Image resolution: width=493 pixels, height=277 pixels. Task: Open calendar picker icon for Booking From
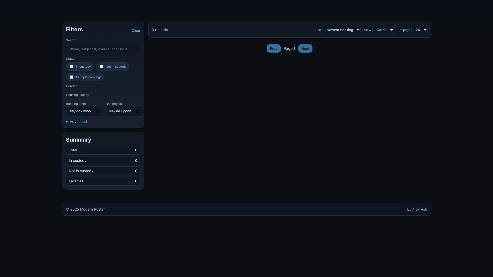(98, 111)
